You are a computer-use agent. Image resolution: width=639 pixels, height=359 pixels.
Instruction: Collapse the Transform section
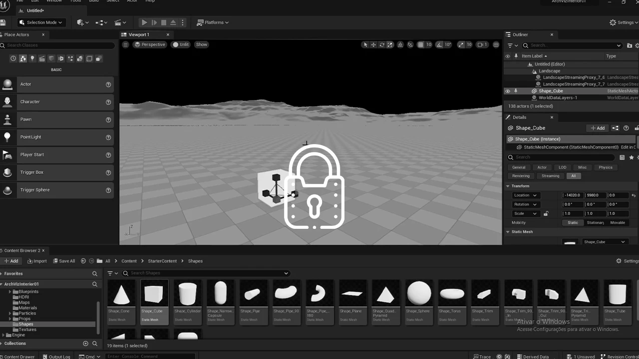coord(508,186)
